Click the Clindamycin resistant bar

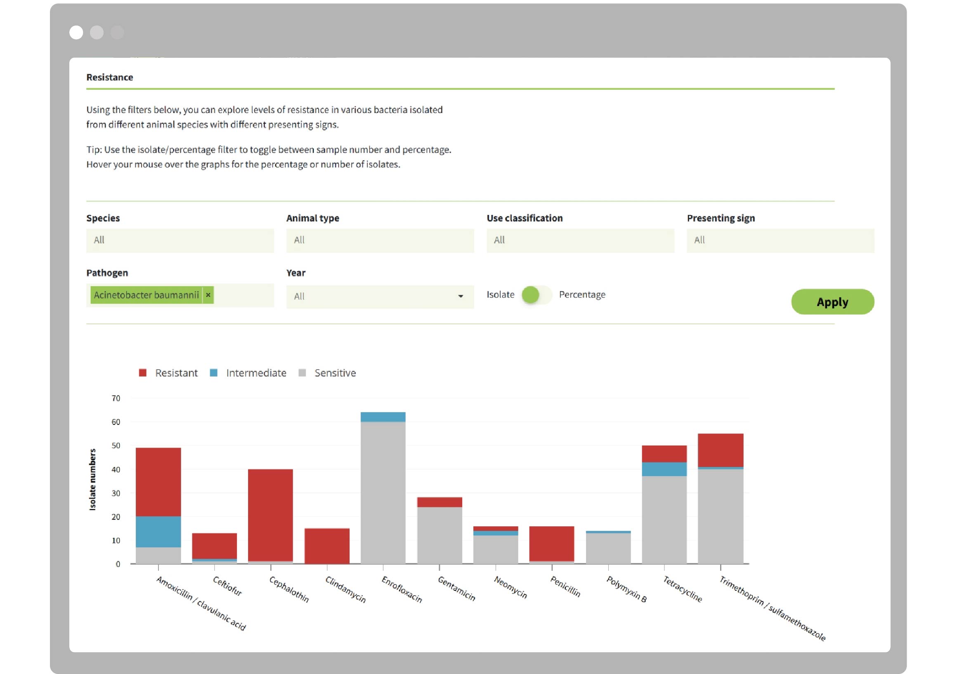pos(327,546)
